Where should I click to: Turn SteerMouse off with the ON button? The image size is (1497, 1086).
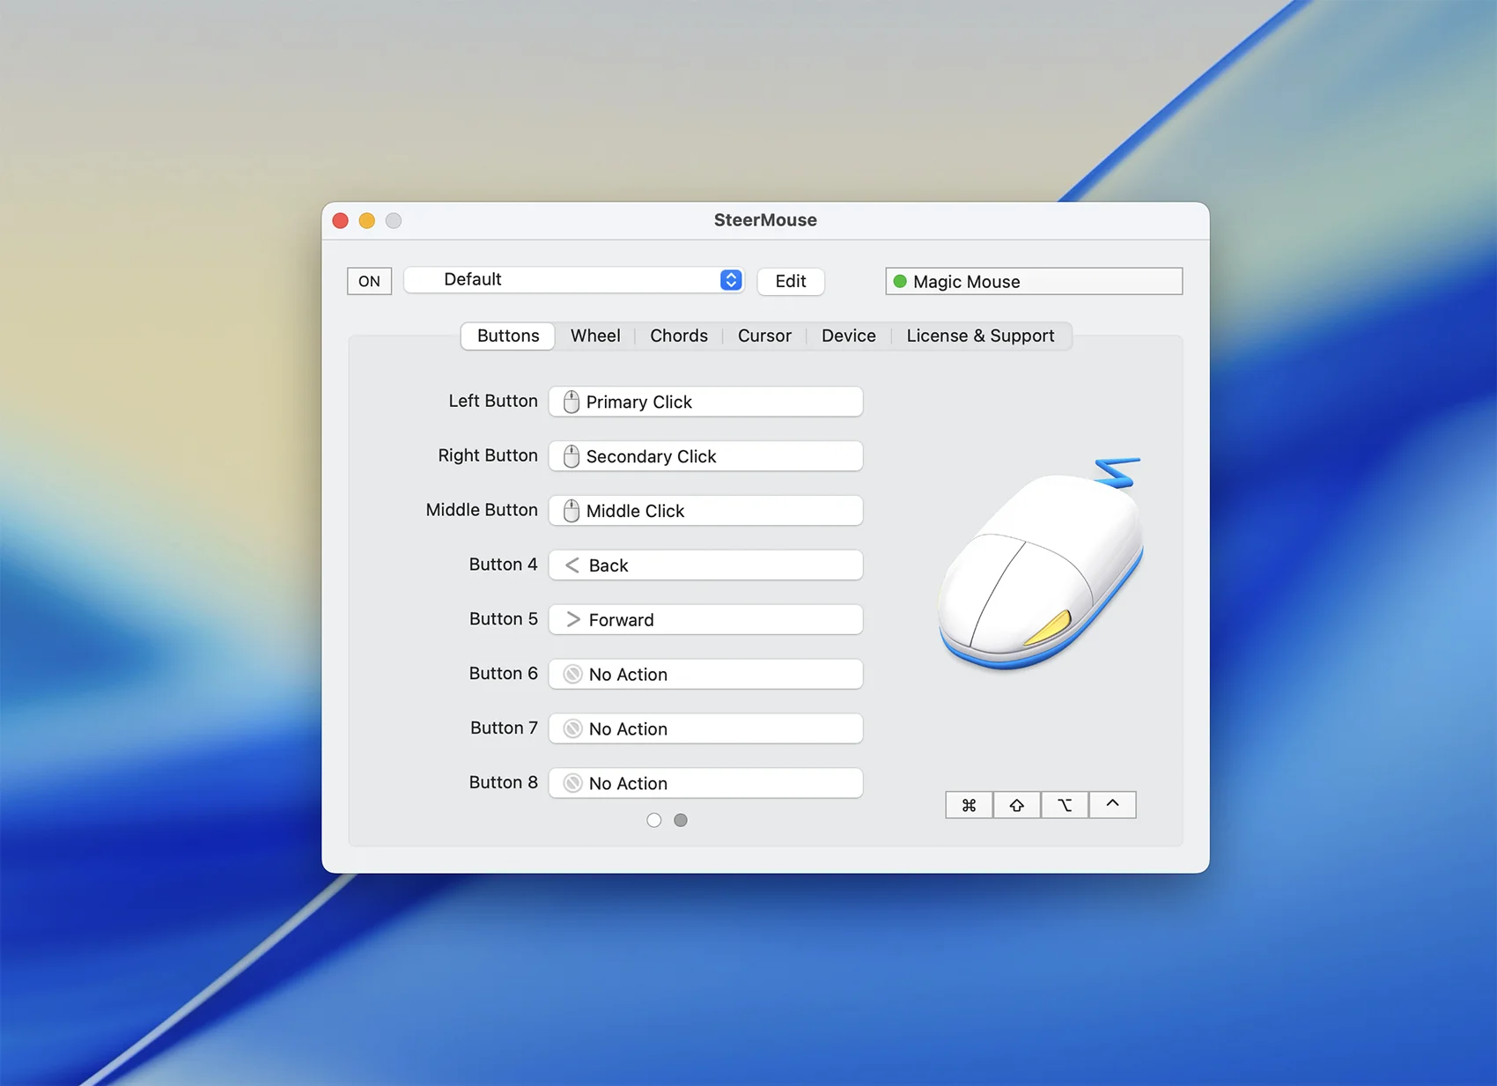[x=370, y=281]
